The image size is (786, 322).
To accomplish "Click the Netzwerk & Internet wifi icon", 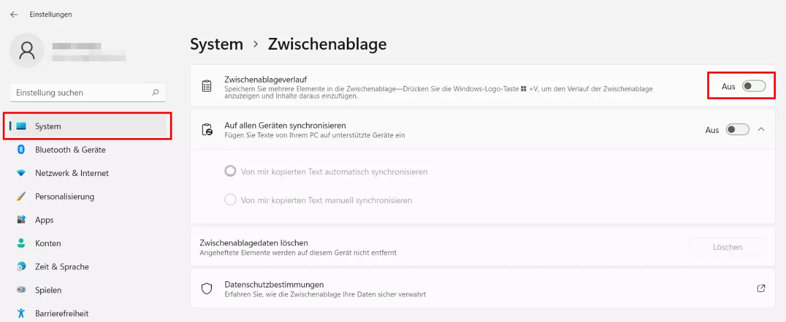I will (22, 173).
